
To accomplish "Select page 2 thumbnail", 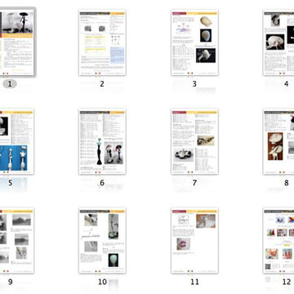I will tap(102, 42).
